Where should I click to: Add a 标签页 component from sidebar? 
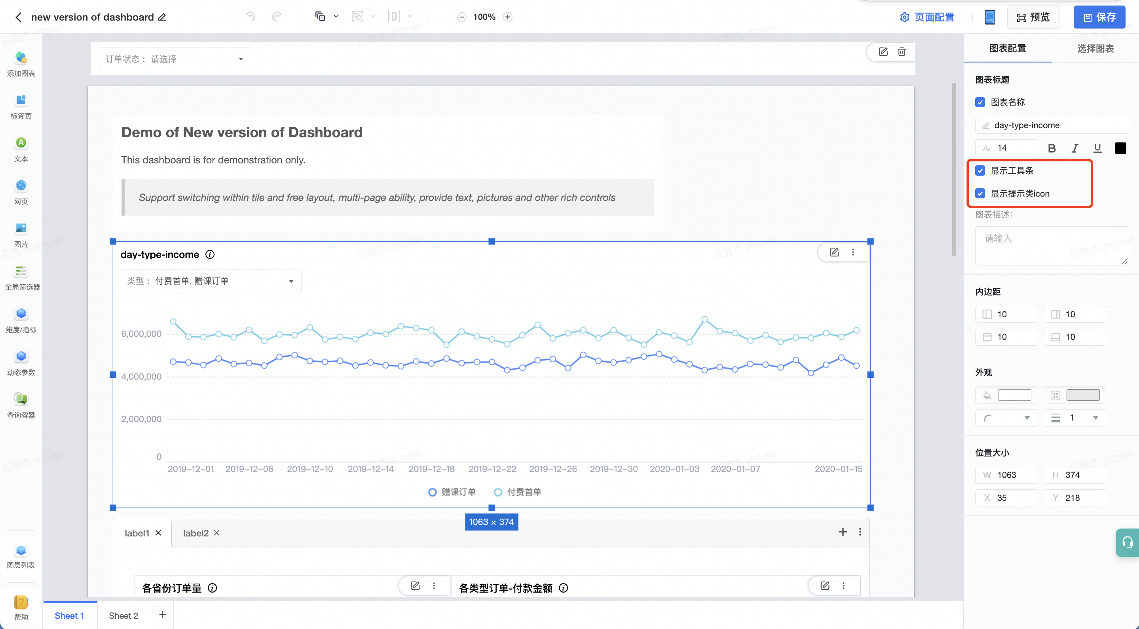[x=21, y=107]
